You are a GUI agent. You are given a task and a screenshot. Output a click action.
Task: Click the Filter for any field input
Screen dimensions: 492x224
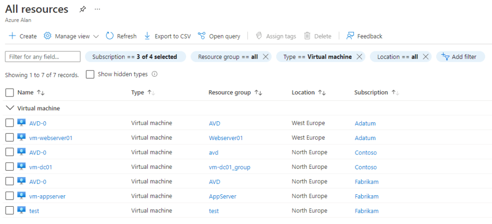click(x=42, y=57)
